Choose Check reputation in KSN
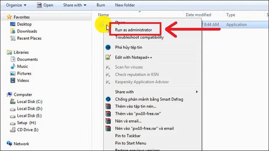 [137, 74]
